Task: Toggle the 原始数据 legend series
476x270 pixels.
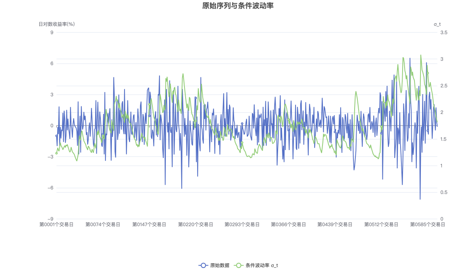Action: (x=214, y=265)
